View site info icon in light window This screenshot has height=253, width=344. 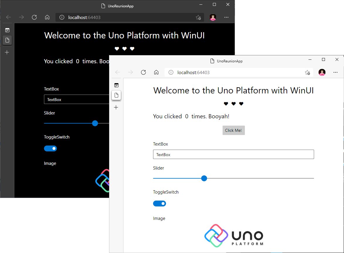click(171, 72)
